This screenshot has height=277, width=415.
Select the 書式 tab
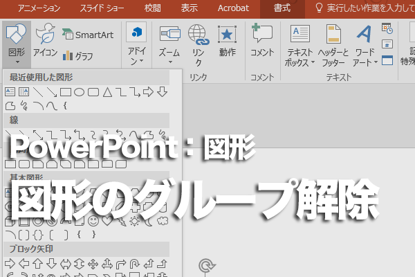tap(282, 8)
